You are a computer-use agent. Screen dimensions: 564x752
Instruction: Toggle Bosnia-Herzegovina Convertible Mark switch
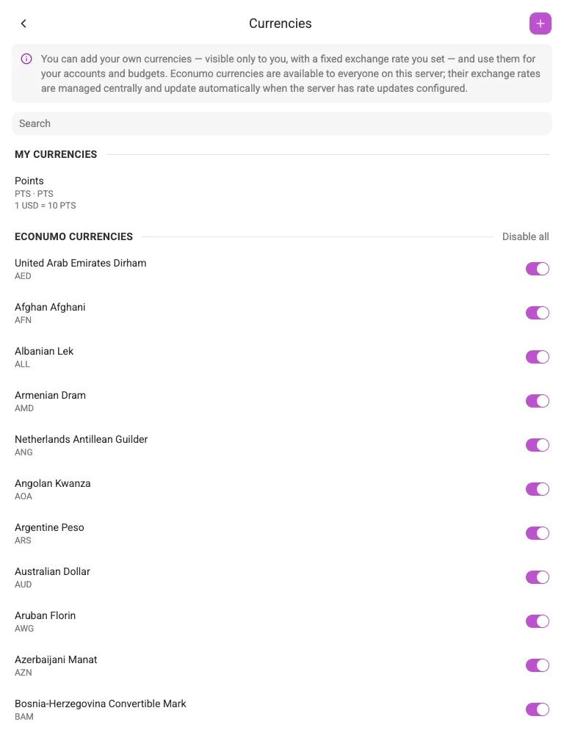[x=537, y=710]
